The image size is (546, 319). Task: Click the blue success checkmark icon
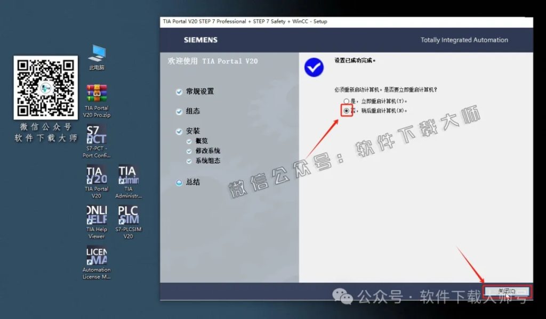pos(314,67)
